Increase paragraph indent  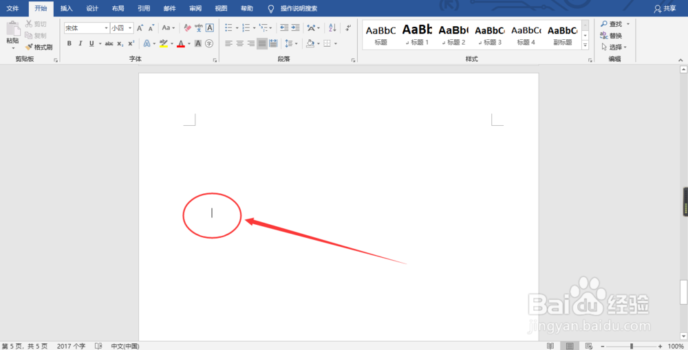pyautogui.click(x=295, y=28)
